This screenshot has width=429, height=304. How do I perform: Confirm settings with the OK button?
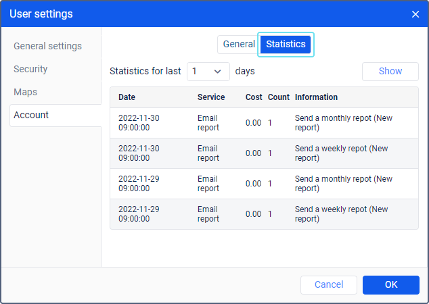(390, 285)
